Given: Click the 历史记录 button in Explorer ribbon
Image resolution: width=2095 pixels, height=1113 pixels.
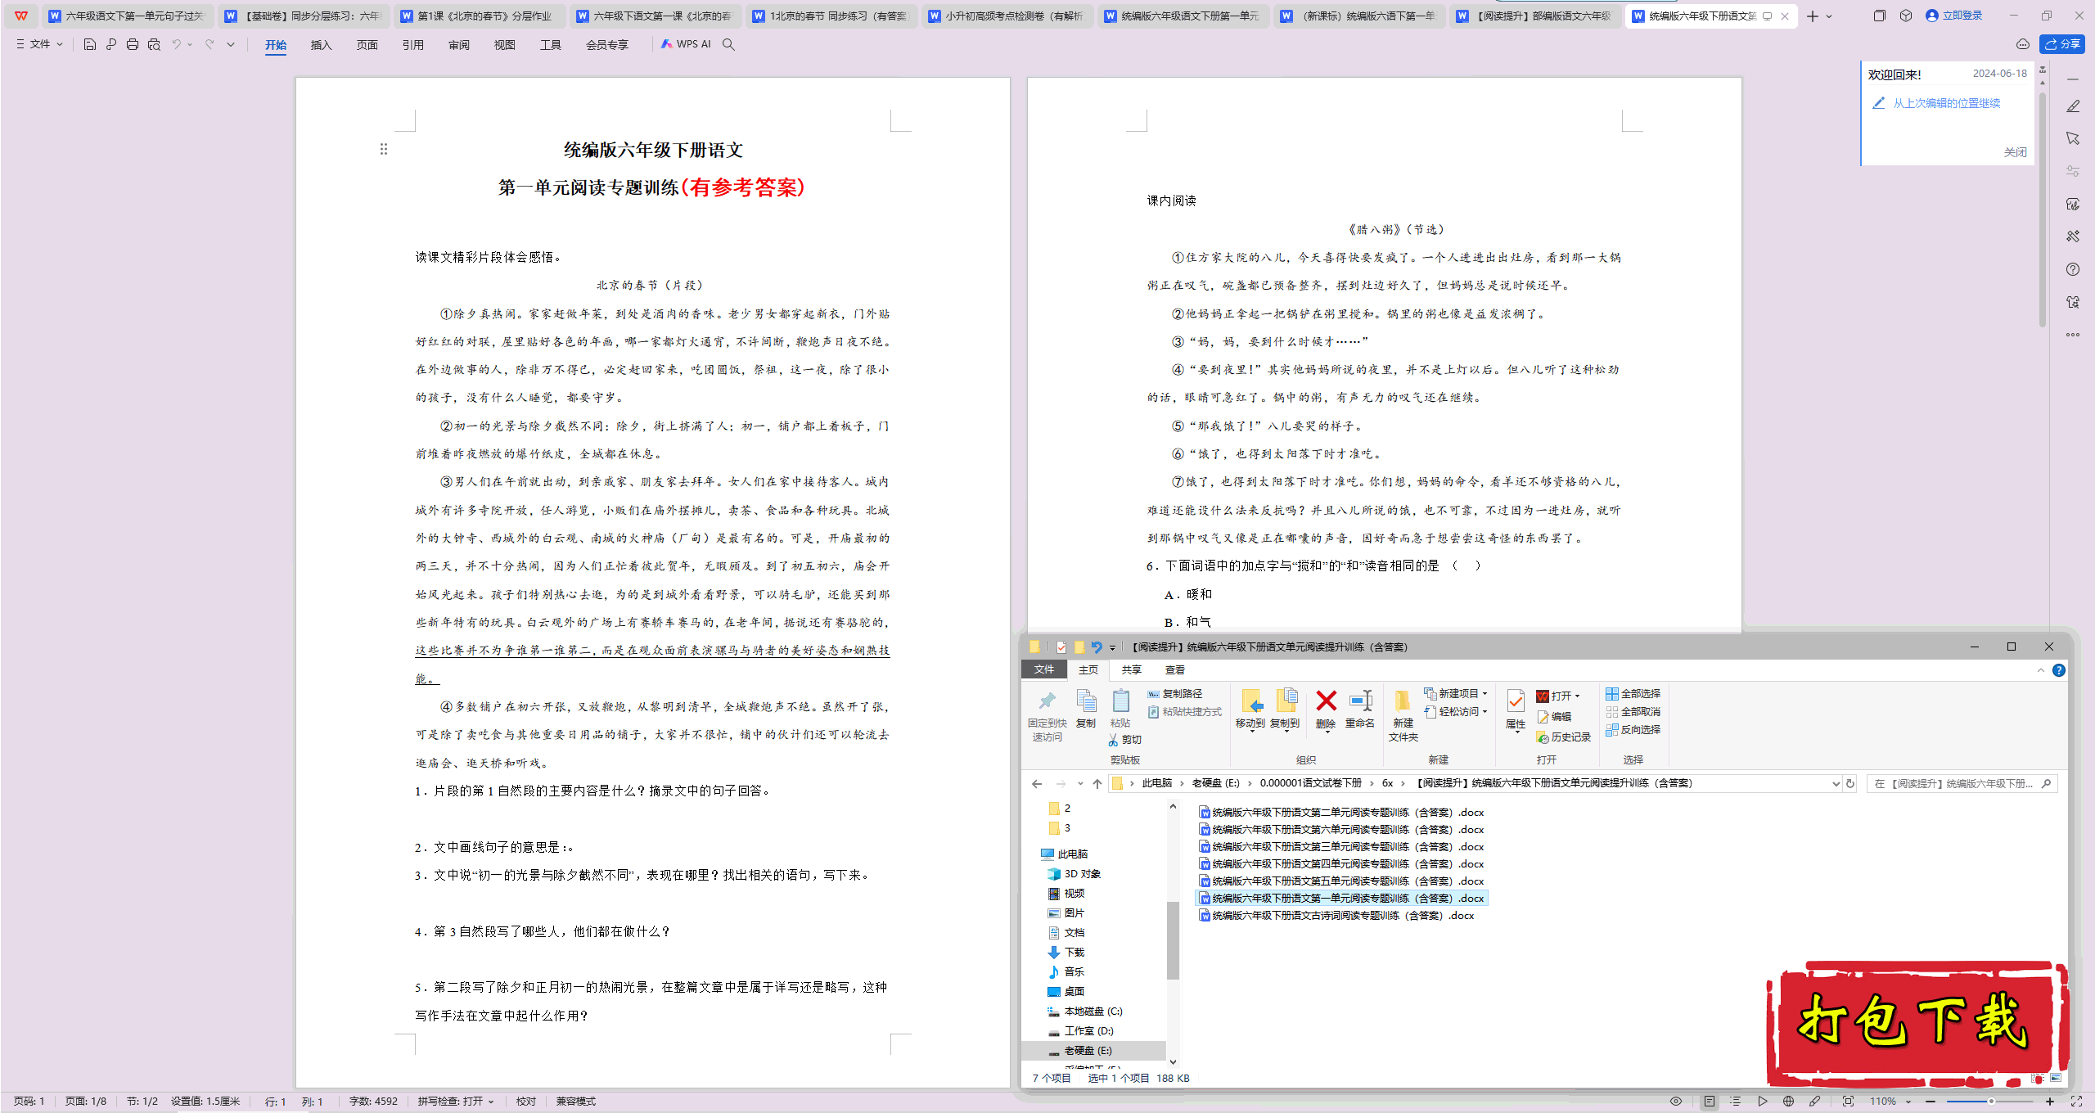Looking at the screenshot, I should pyautogui.click(x=1564, y=737).
